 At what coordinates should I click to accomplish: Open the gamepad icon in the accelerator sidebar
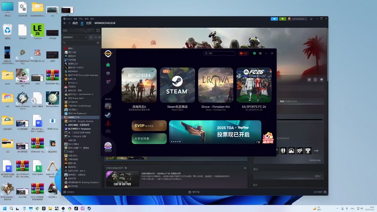[108, 131]
